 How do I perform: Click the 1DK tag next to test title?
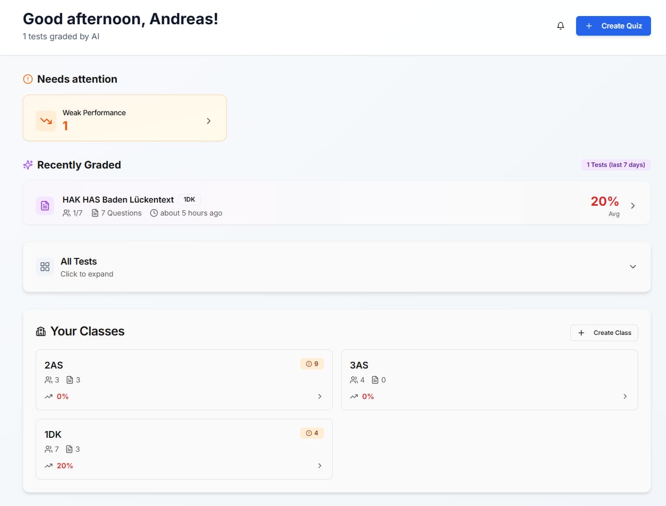pos(190,200)
